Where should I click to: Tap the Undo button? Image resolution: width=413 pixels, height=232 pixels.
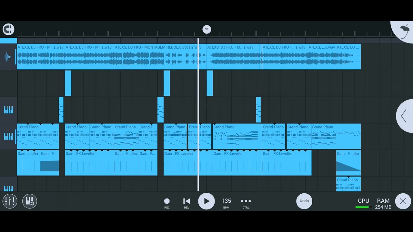point(304,201)
